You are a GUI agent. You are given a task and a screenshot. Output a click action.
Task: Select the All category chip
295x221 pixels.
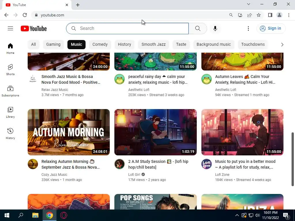[x=33, y=45]
